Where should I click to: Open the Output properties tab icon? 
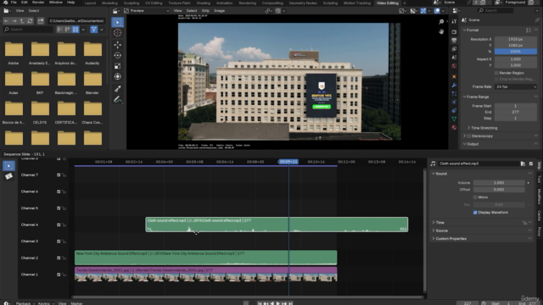coord(454,41)
